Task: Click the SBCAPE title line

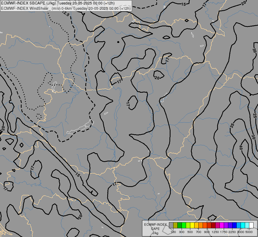Action: point(58,3)
